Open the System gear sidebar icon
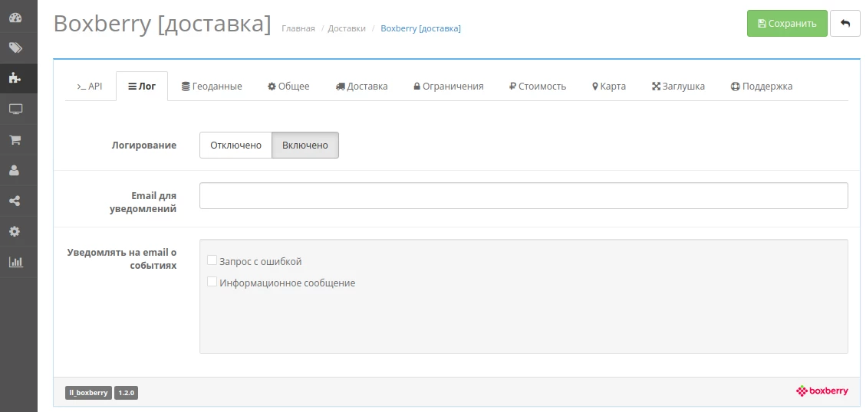 (x=15, y=231)
